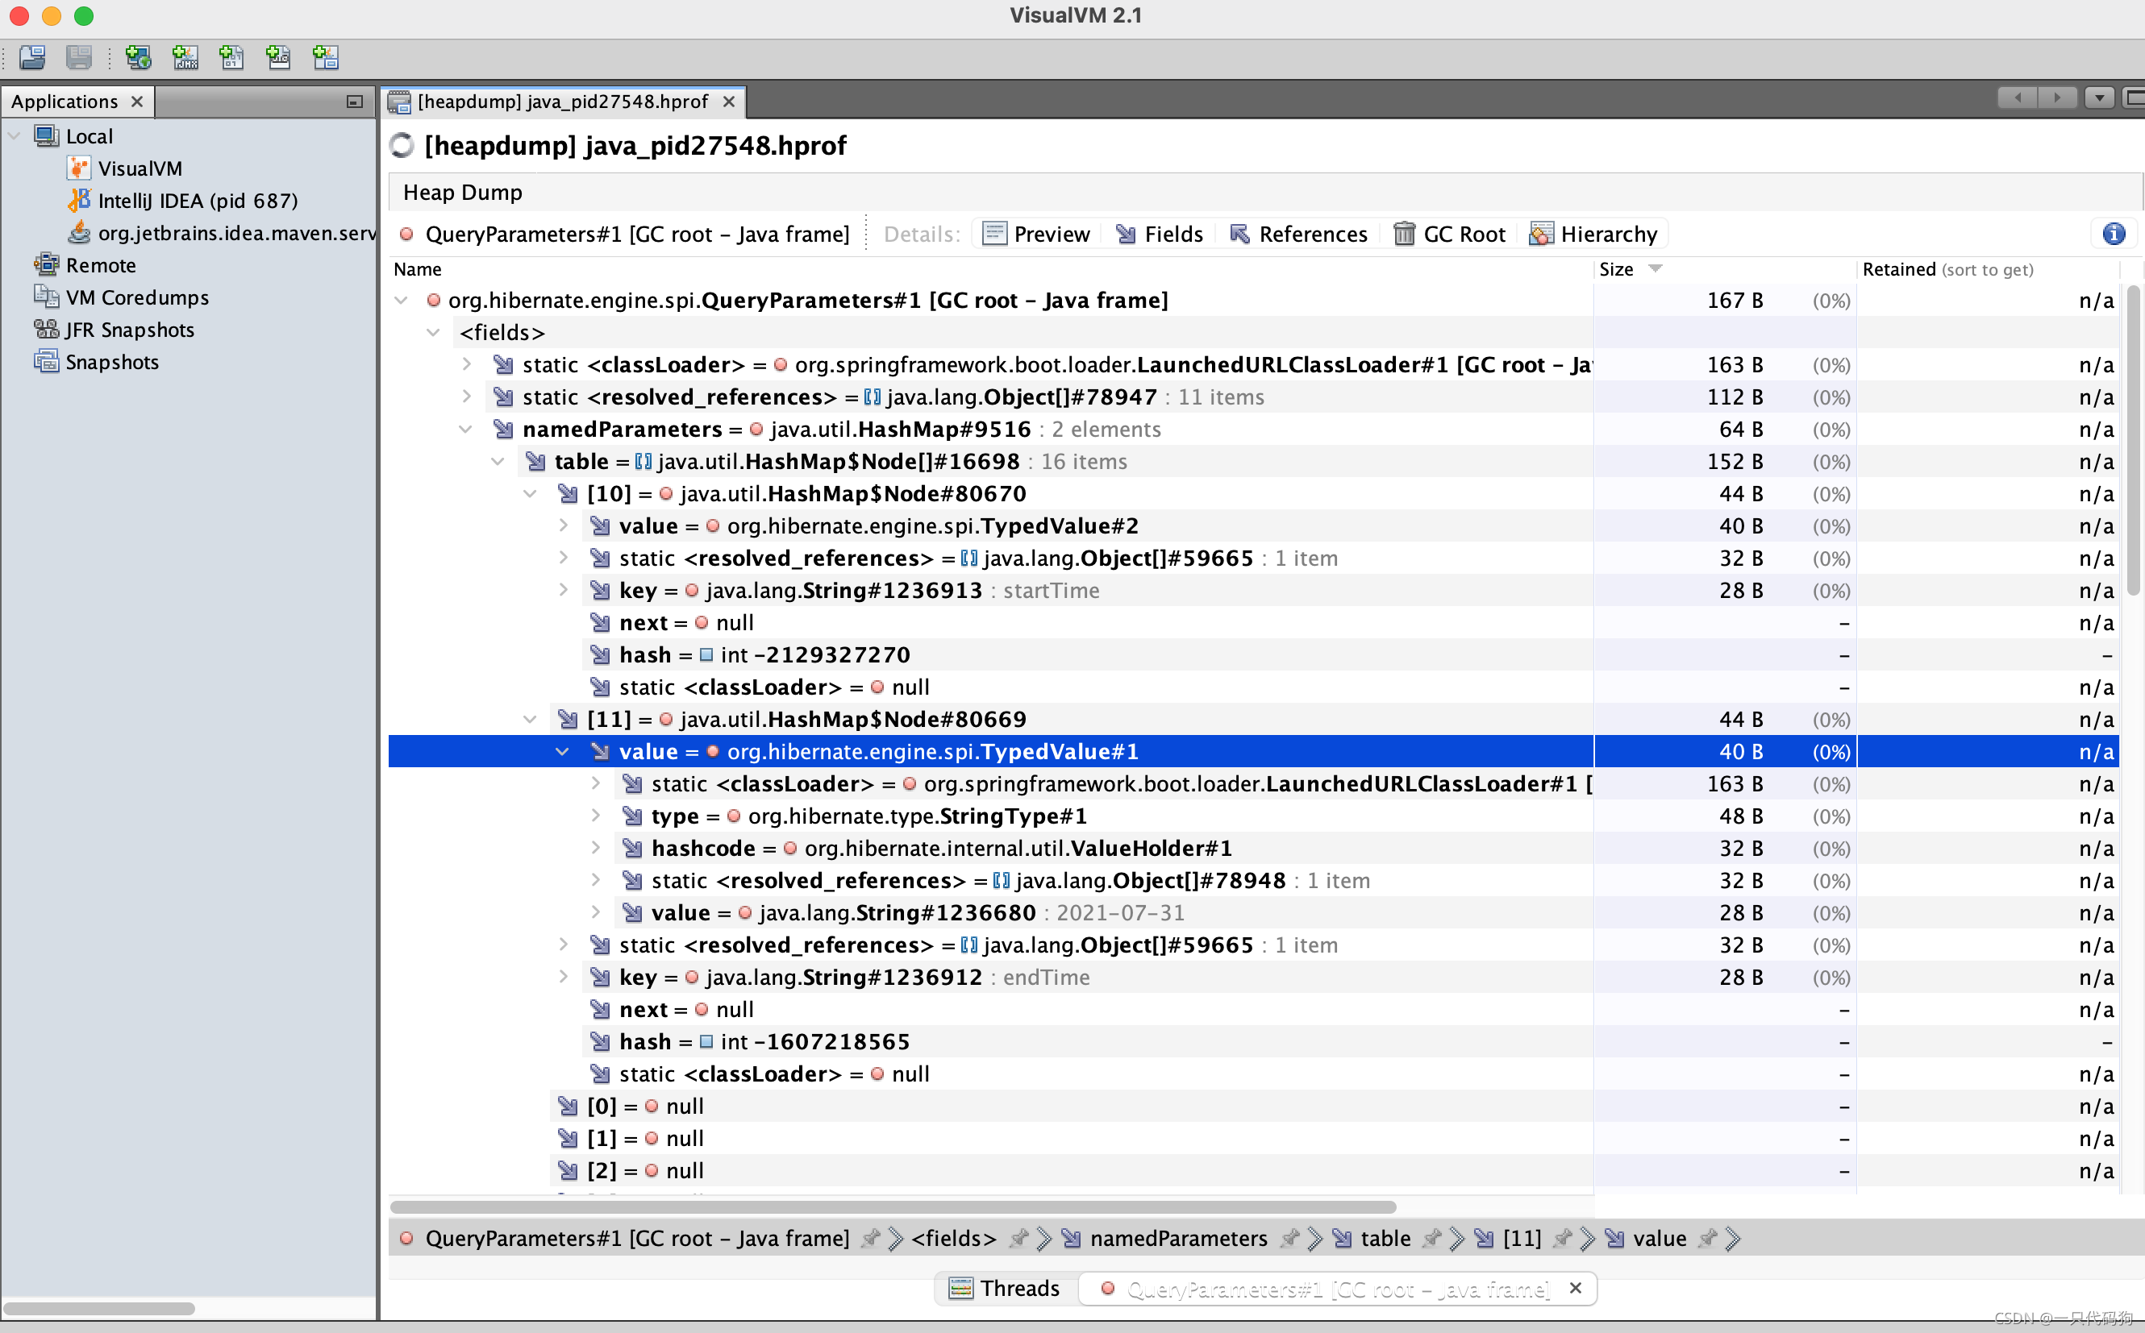Expand key String#1236912 endTime node
Image resolution: width=2145 pixels, height=1333 pixels.
(x=564, y=977)
